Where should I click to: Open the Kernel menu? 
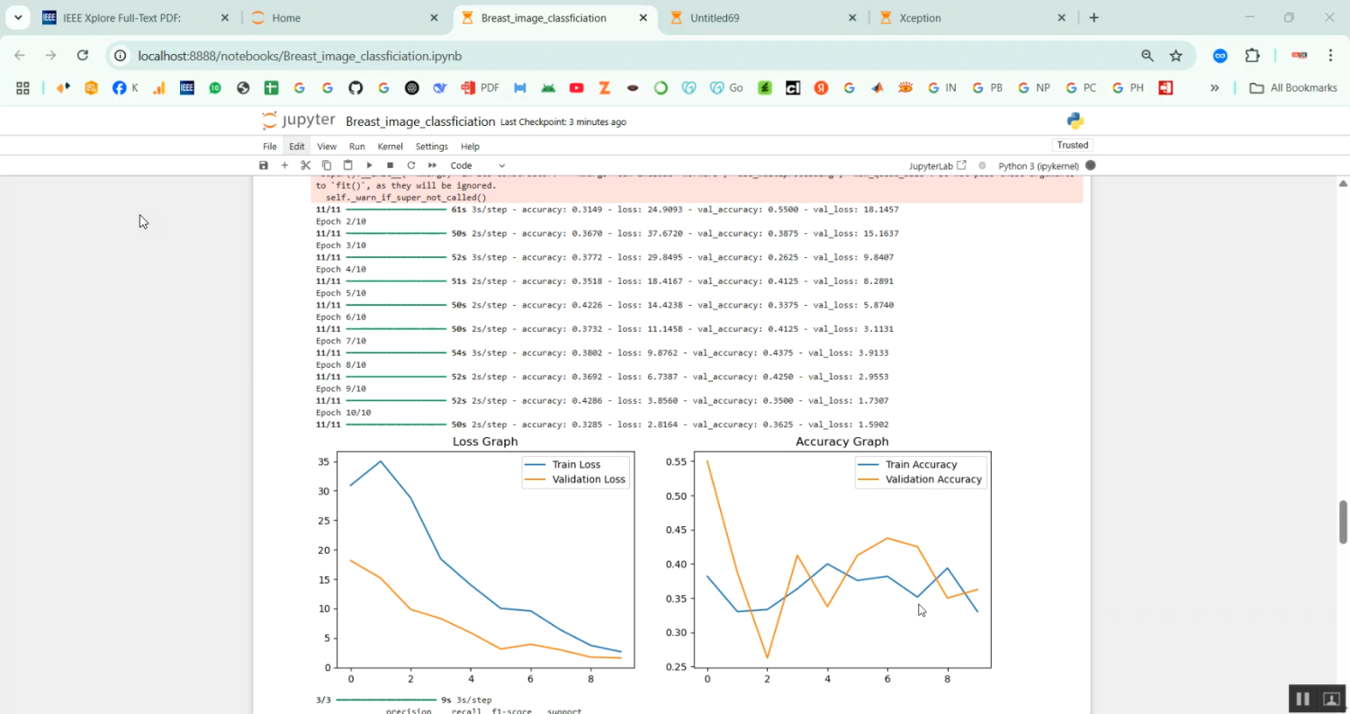click(x=390, y=147)
